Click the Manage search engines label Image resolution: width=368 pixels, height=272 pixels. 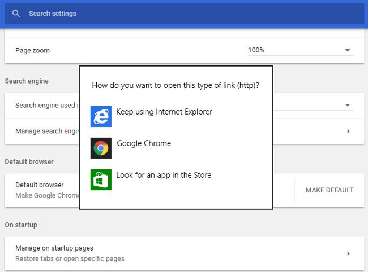pyautogui.click(x=47, y=131)
